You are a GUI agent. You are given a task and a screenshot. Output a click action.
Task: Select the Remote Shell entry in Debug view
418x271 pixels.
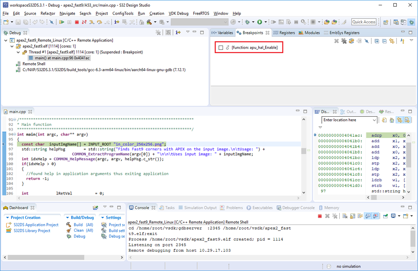click(x=34, y=64)
